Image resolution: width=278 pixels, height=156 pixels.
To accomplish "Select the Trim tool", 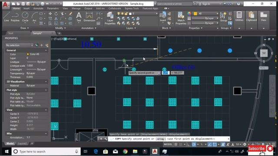I will [62, 14].
